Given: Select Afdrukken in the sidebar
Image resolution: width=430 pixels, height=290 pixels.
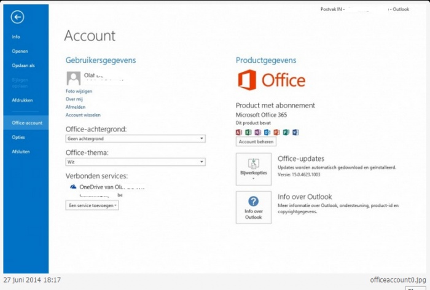Looking at the screenshot, I should click(22, 100).
